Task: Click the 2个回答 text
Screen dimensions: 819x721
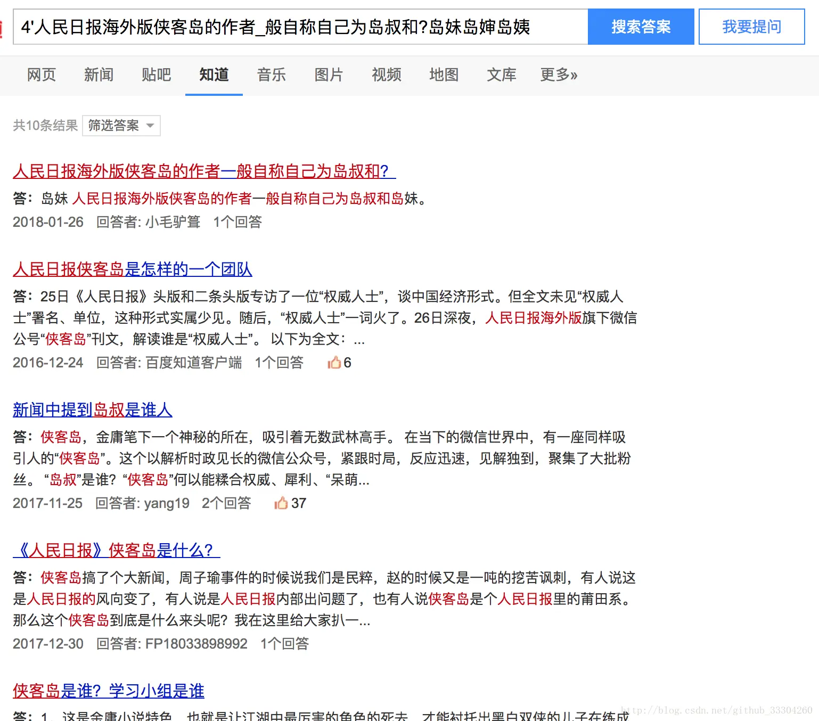Action: pos(226,503)
